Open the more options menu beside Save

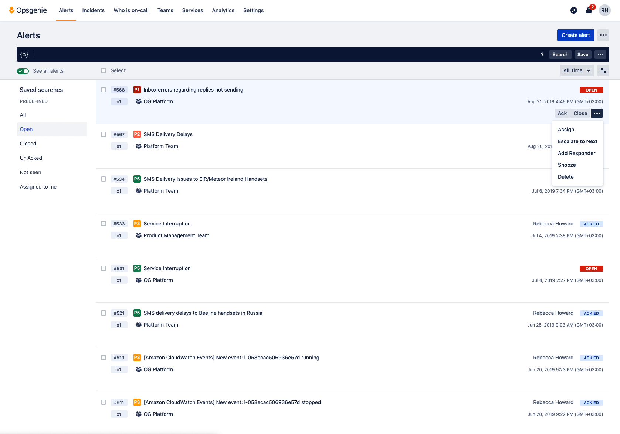click(600, 54)
